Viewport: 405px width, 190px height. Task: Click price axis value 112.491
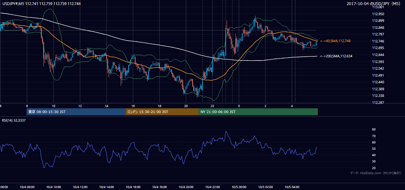click(x=379, y=75)
